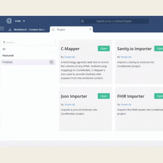Click the FHIR Importer title
The height and width of the screenshot is (163, 163).
tap(131, 96)
